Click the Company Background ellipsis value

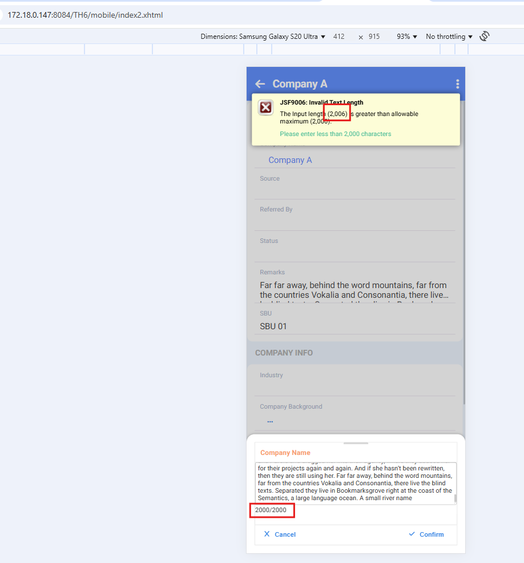270,421
